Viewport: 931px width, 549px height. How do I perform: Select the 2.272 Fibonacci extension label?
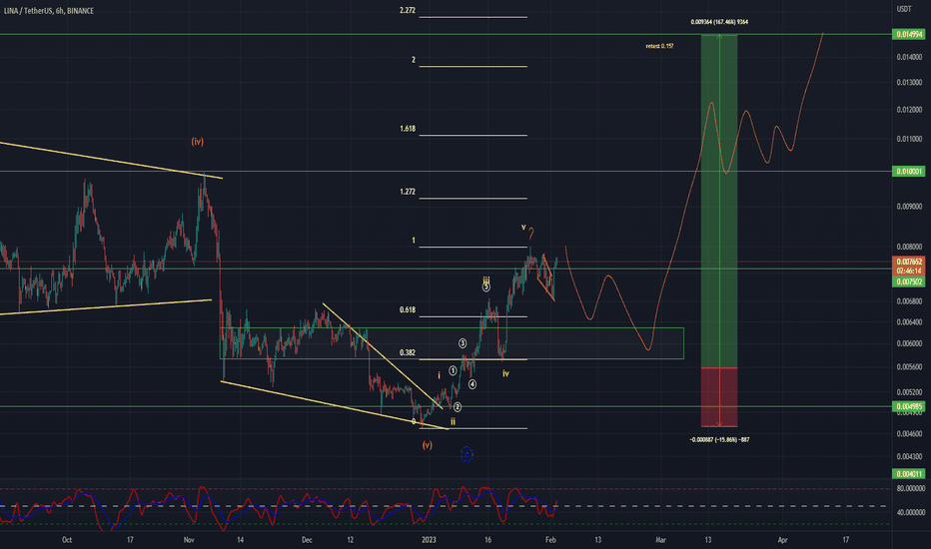pos(408,10)
